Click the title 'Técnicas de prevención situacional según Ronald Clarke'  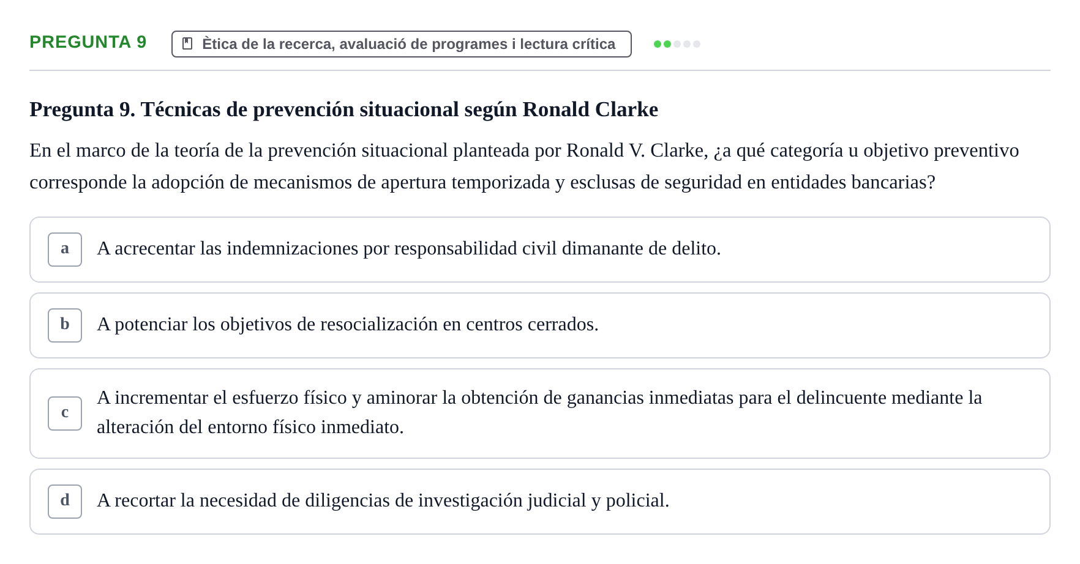coord(344,109)
